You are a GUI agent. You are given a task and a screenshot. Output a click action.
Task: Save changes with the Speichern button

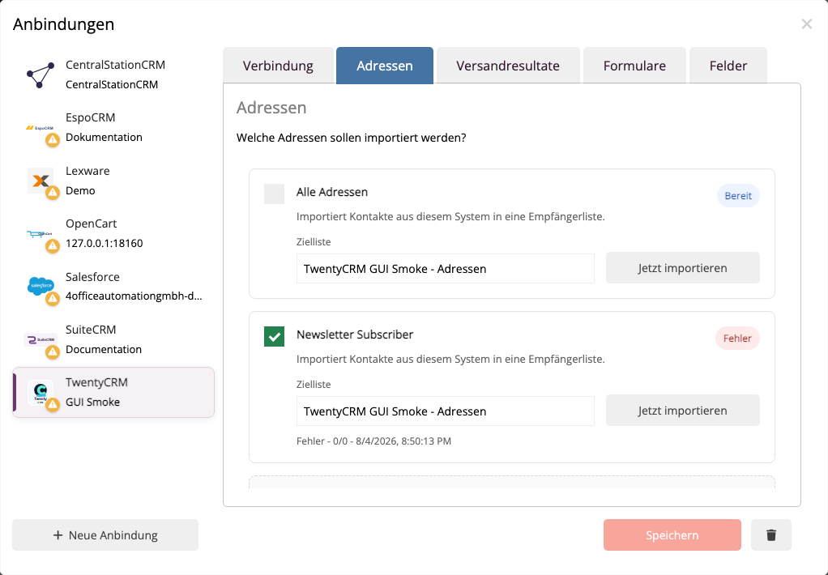click(x=672, y=535)
